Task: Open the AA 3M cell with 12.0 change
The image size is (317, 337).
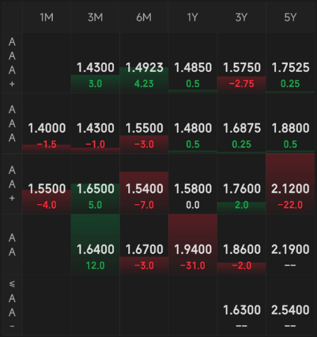Action: 95,244
